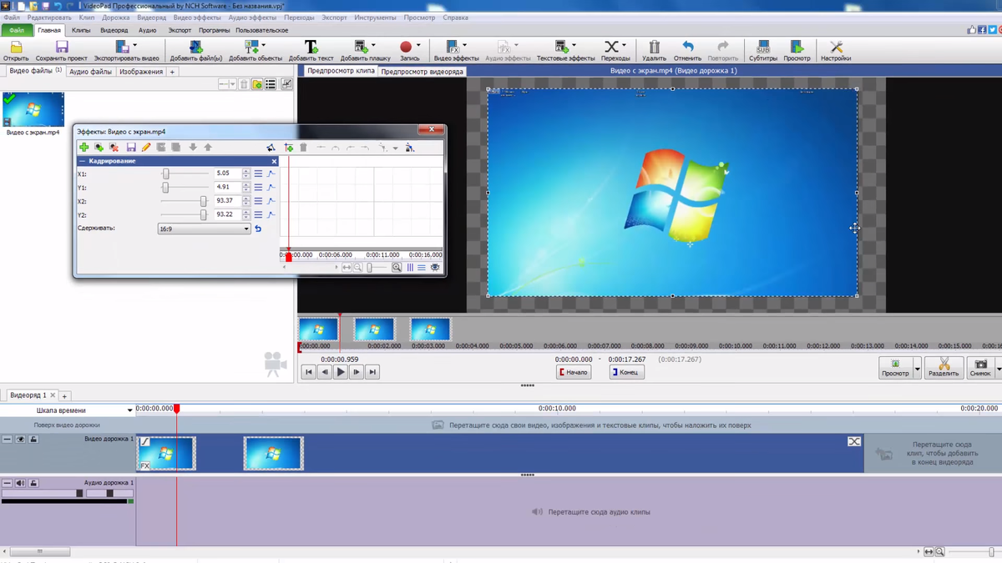Click the keyframe curve icon for X1
This screenshot has height=563, width=1002.
tap(271, 173)
